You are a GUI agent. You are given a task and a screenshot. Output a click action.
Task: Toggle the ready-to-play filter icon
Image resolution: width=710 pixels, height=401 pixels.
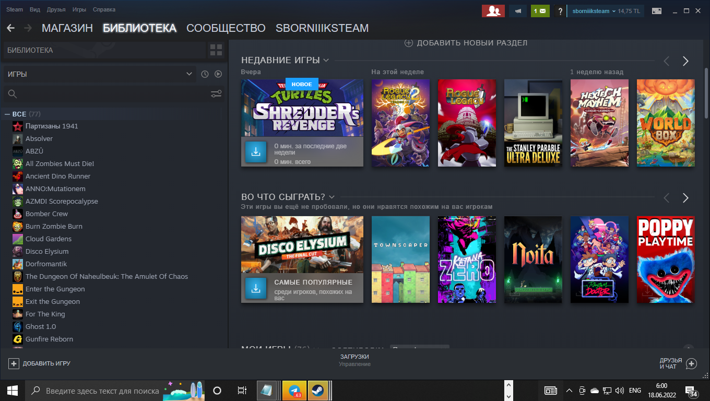click(218, 74)
